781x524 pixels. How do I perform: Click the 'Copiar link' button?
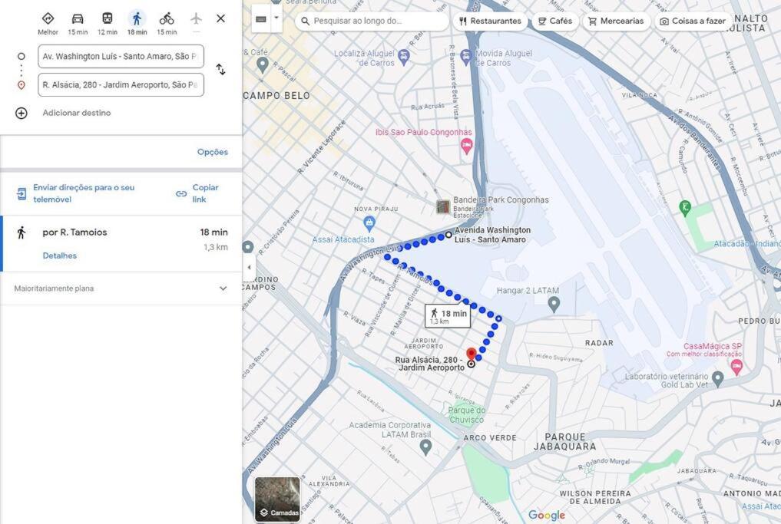pos(197,193)
